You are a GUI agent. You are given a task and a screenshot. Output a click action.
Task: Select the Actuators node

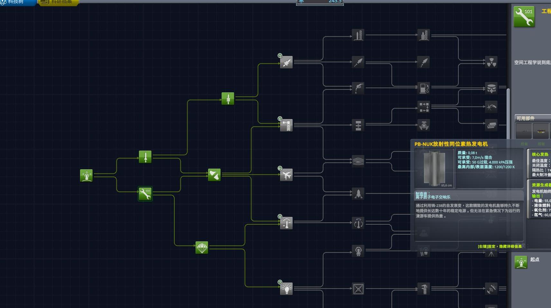(424, 125)
